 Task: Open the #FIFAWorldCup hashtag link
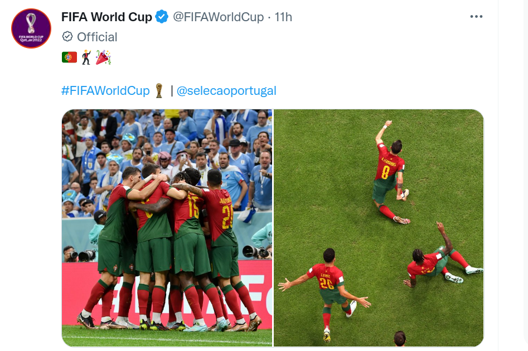(x=105, y=91)
